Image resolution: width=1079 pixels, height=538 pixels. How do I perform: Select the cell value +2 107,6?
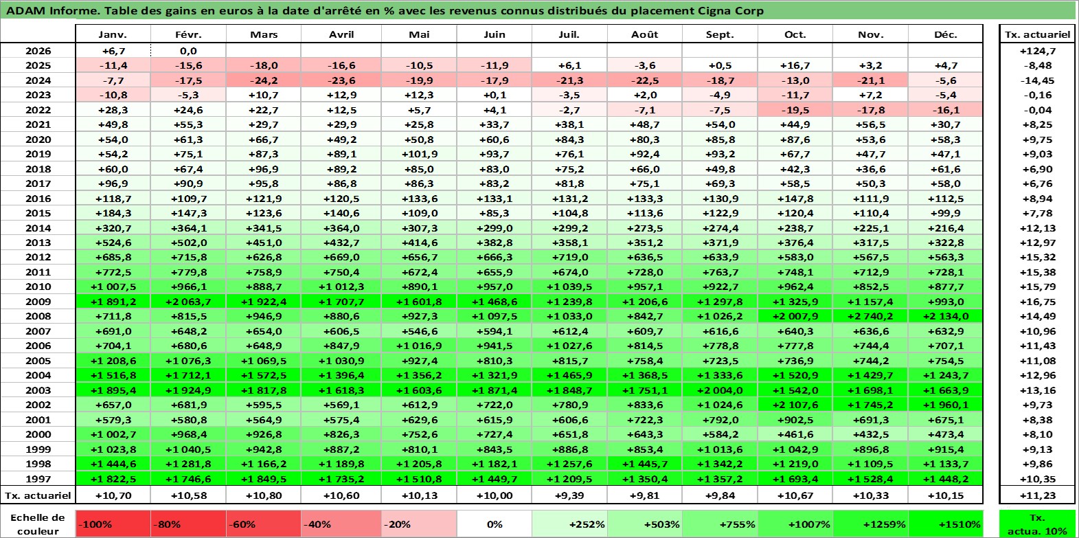[795, 405]
